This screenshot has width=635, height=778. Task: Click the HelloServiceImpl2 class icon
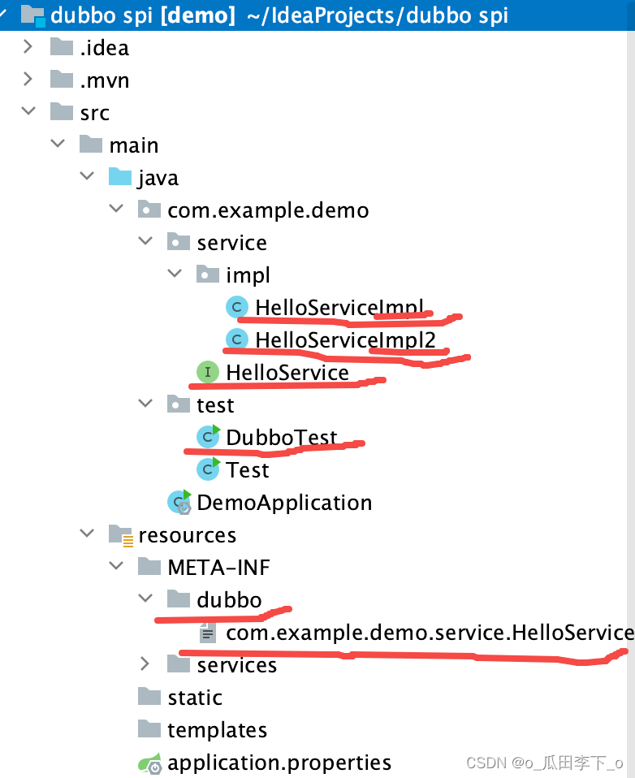pyautogui.click(x=236, y=339)
